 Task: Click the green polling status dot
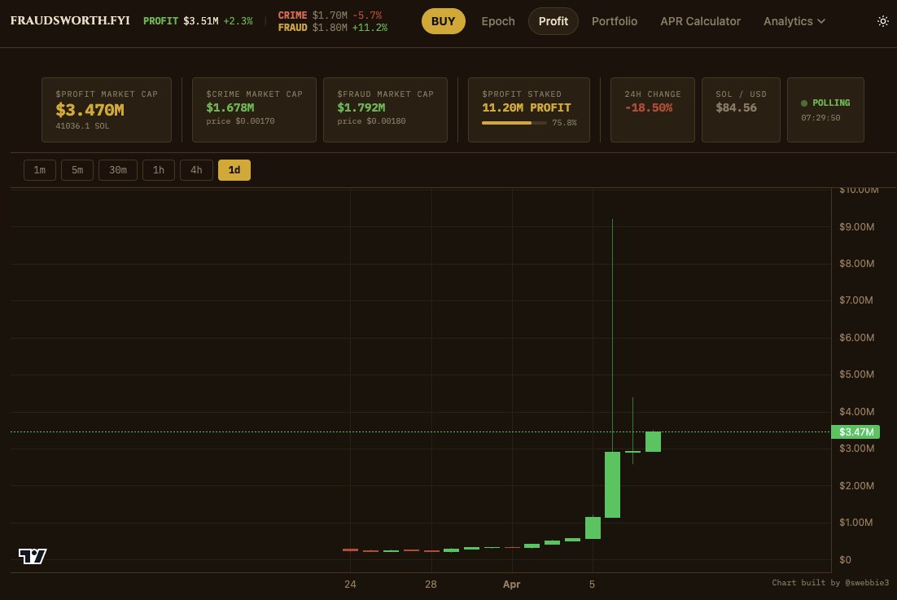coord(803,103)
